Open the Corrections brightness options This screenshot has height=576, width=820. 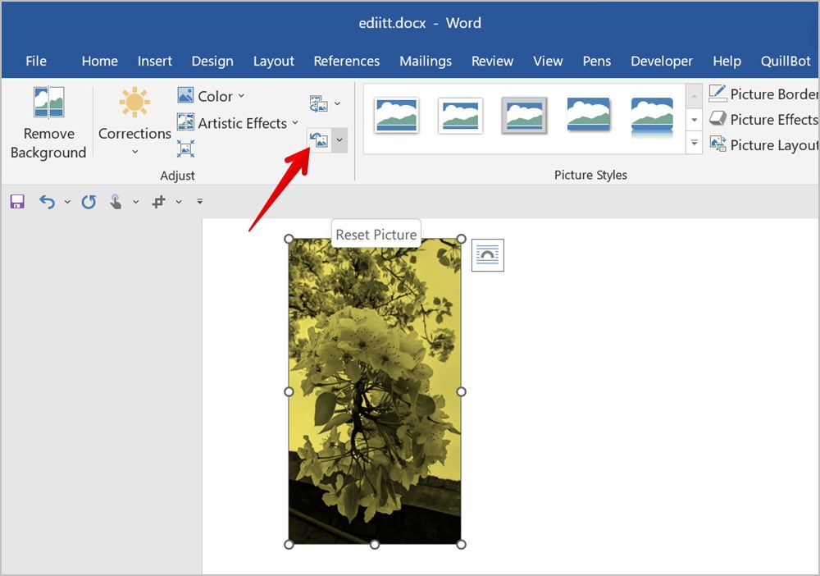pyautogui.click(x=134, y=121)
